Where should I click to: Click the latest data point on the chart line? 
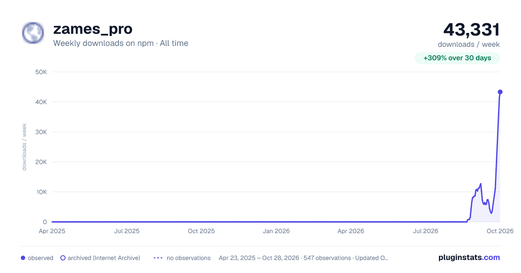[x=500, y=92]
